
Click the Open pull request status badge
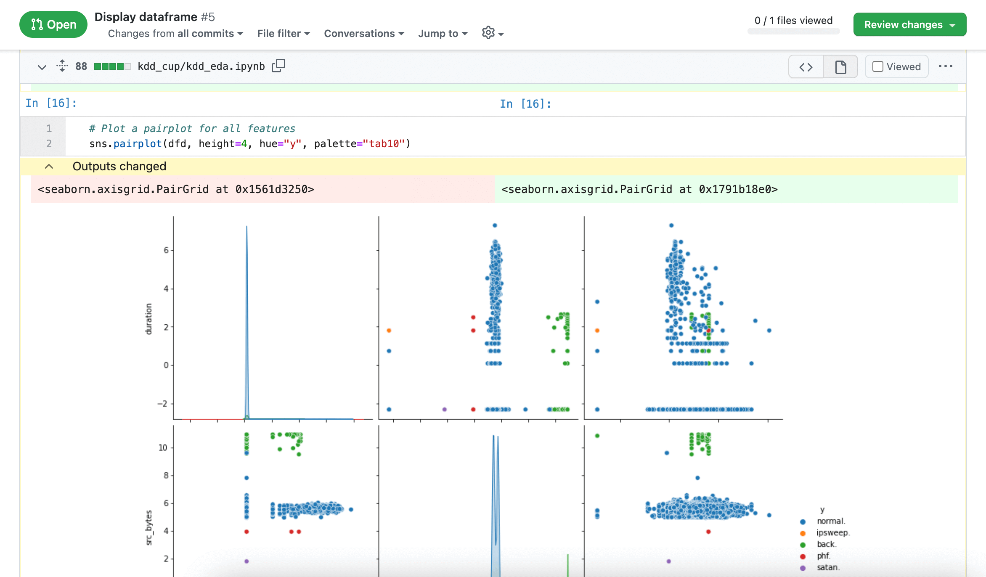click(x=53, y=24)
